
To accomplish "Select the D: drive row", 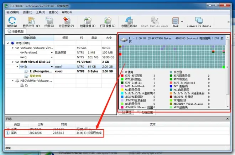I will pyautogui.click(x=61, y=86).
